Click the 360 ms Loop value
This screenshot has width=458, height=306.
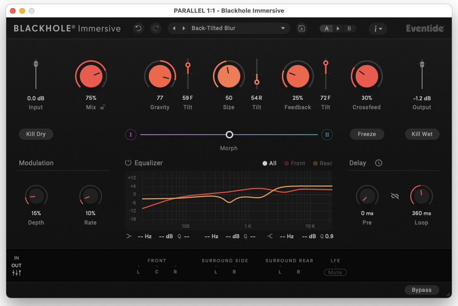422,213
